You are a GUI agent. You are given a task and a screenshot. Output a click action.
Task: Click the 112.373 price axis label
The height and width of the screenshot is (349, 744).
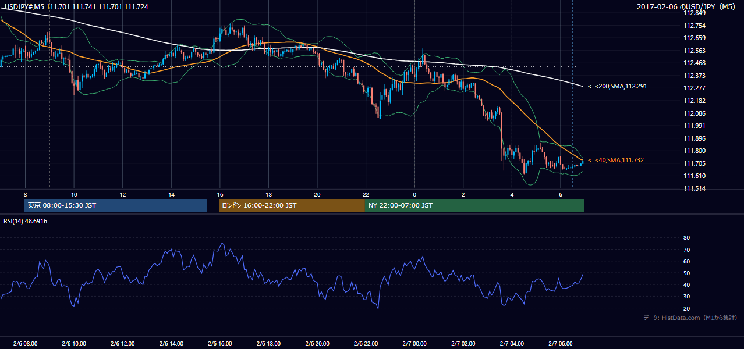pos(693,76)
